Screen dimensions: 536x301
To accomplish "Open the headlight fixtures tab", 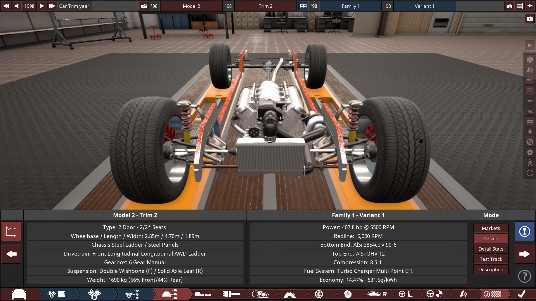I will point(260,294).
